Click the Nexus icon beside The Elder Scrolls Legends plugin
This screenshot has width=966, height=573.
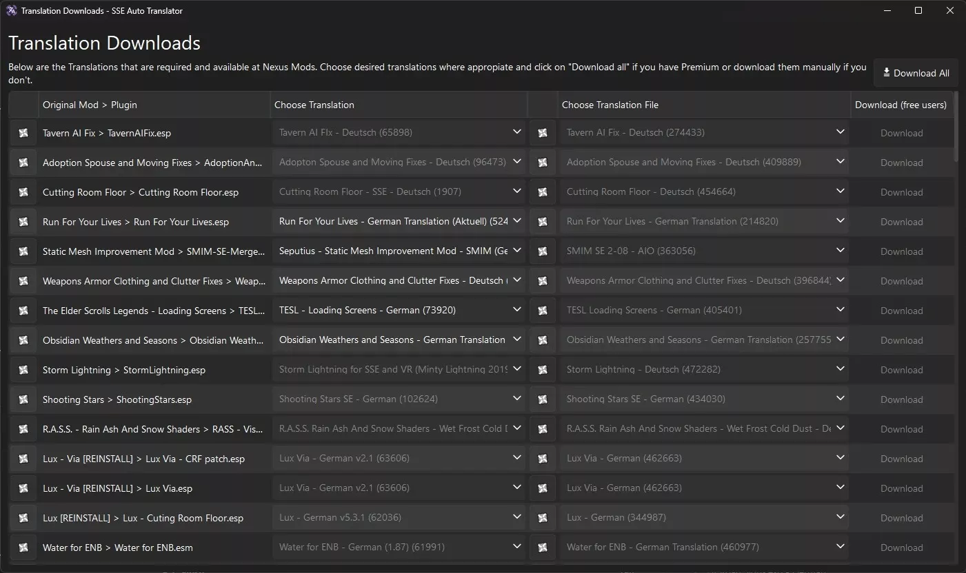23,311
